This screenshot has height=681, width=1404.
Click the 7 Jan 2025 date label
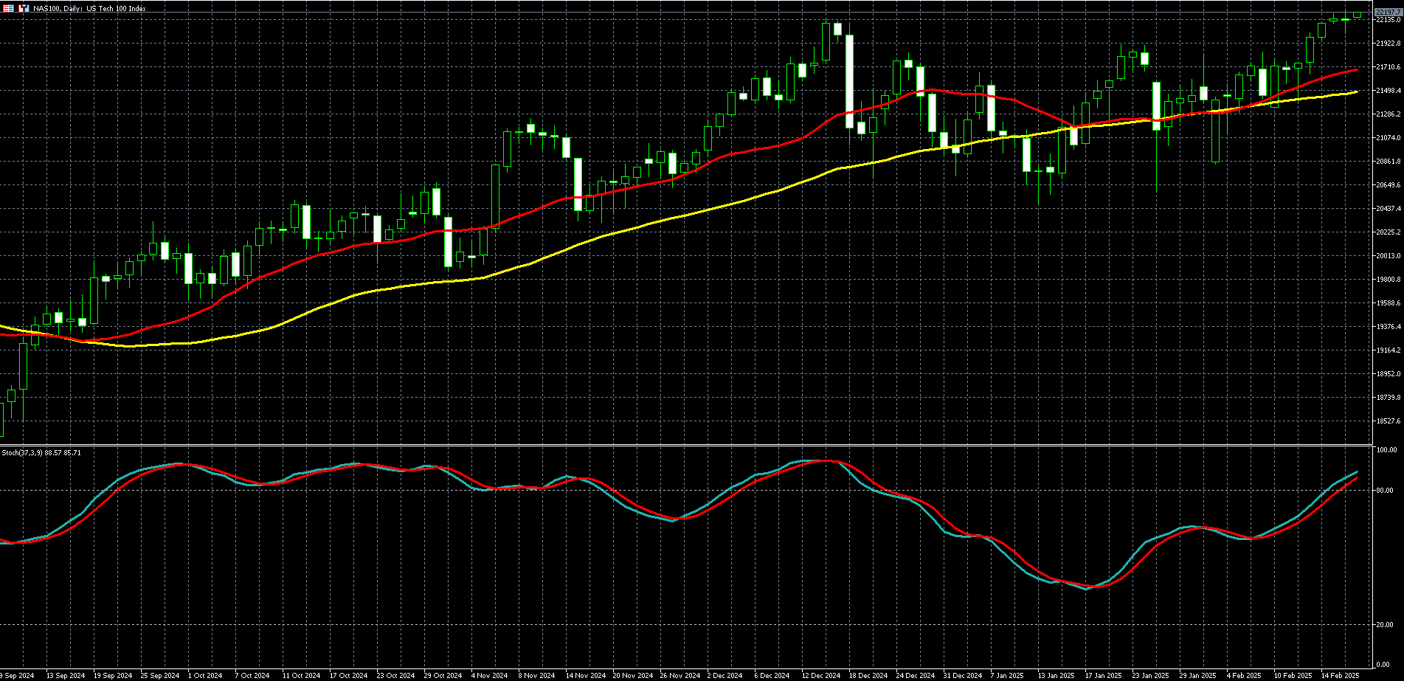1007,675
